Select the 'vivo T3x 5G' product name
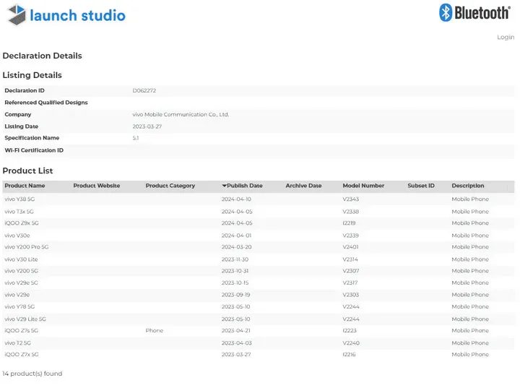The image size is (520, 388). (x=19, y=212)
